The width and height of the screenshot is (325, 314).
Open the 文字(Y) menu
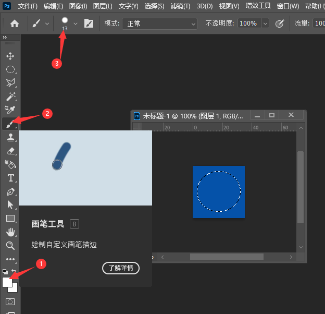pos(128,6)
